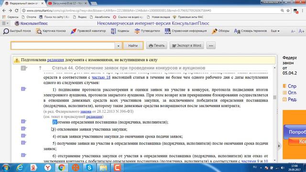This screenshot has width=306, height=172.
Task: Open the previous редакции link
Action: coord(94,117)
